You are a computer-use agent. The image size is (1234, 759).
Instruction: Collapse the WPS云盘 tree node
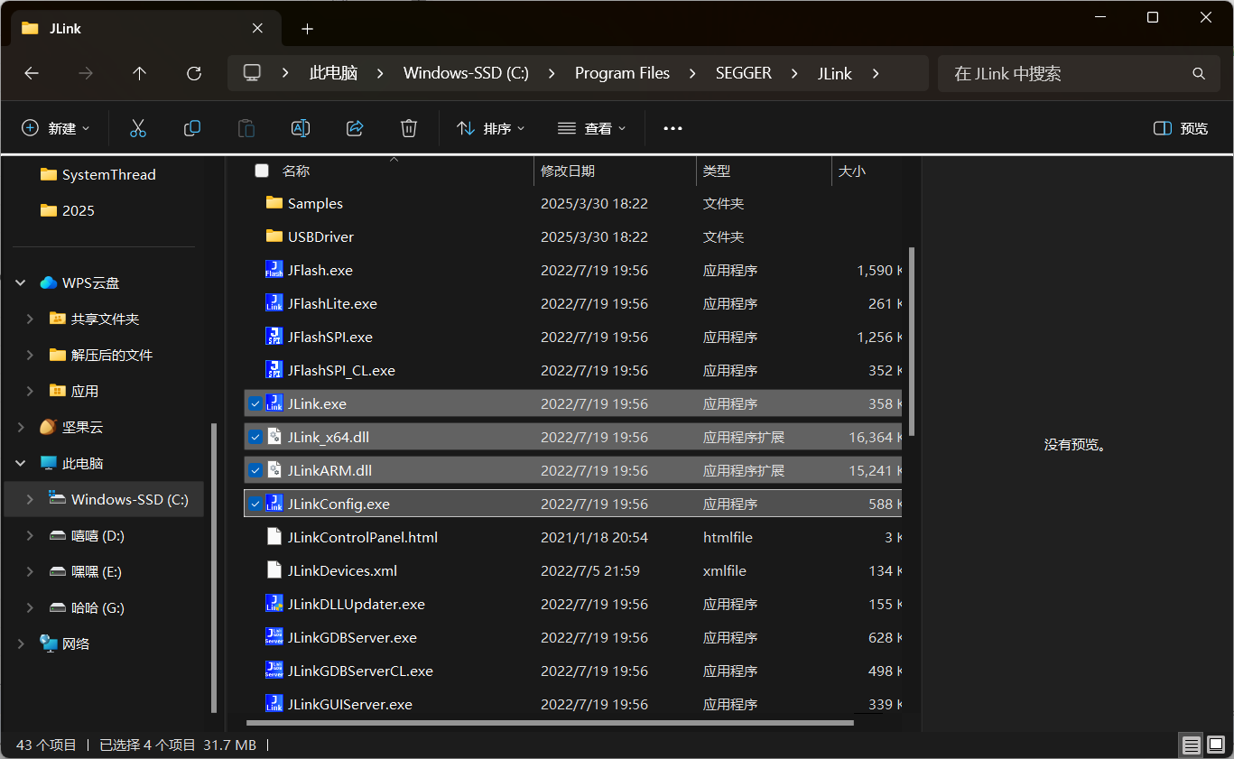(21, 282)
